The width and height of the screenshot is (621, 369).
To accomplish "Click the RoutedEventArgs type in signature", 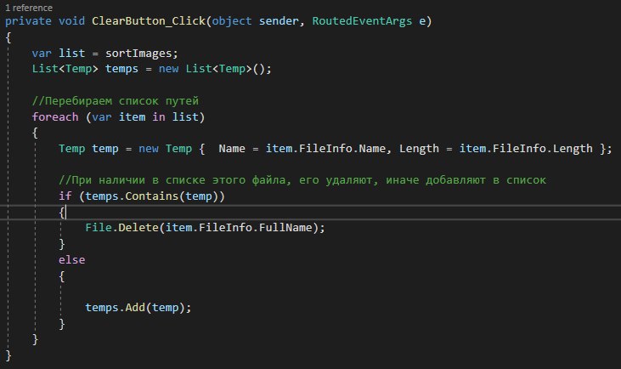I will tap(362, 21).
